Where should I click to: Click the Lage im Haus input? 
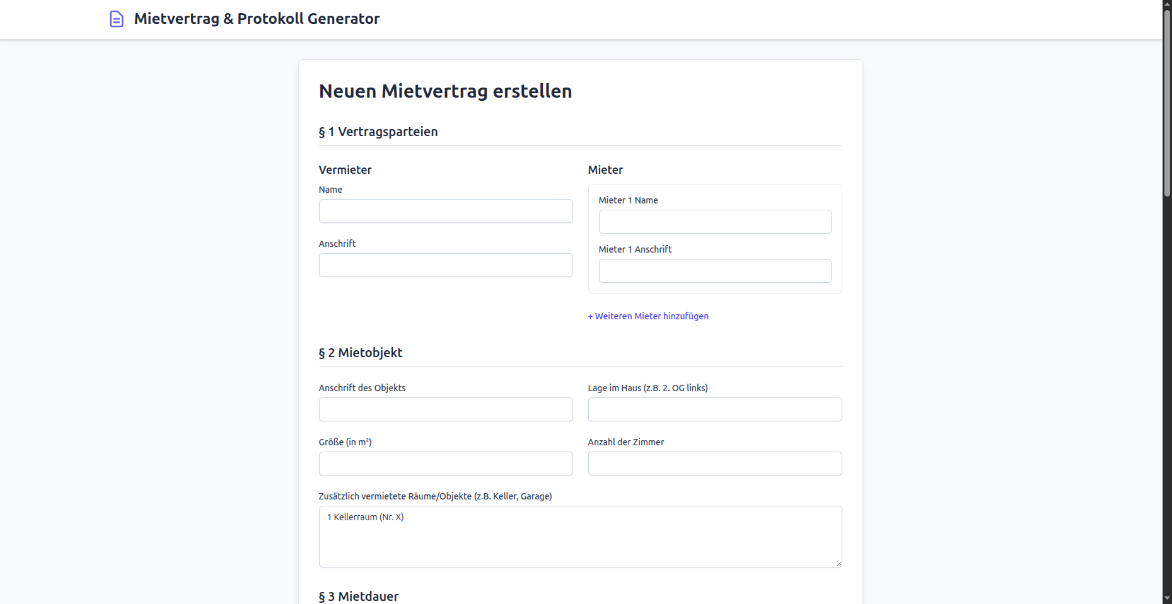(x=714, y=409)
